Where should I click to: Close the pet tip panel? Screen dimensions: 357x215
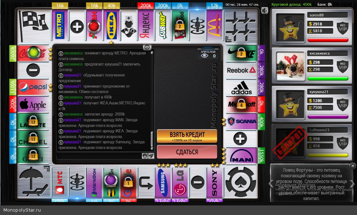353,166
